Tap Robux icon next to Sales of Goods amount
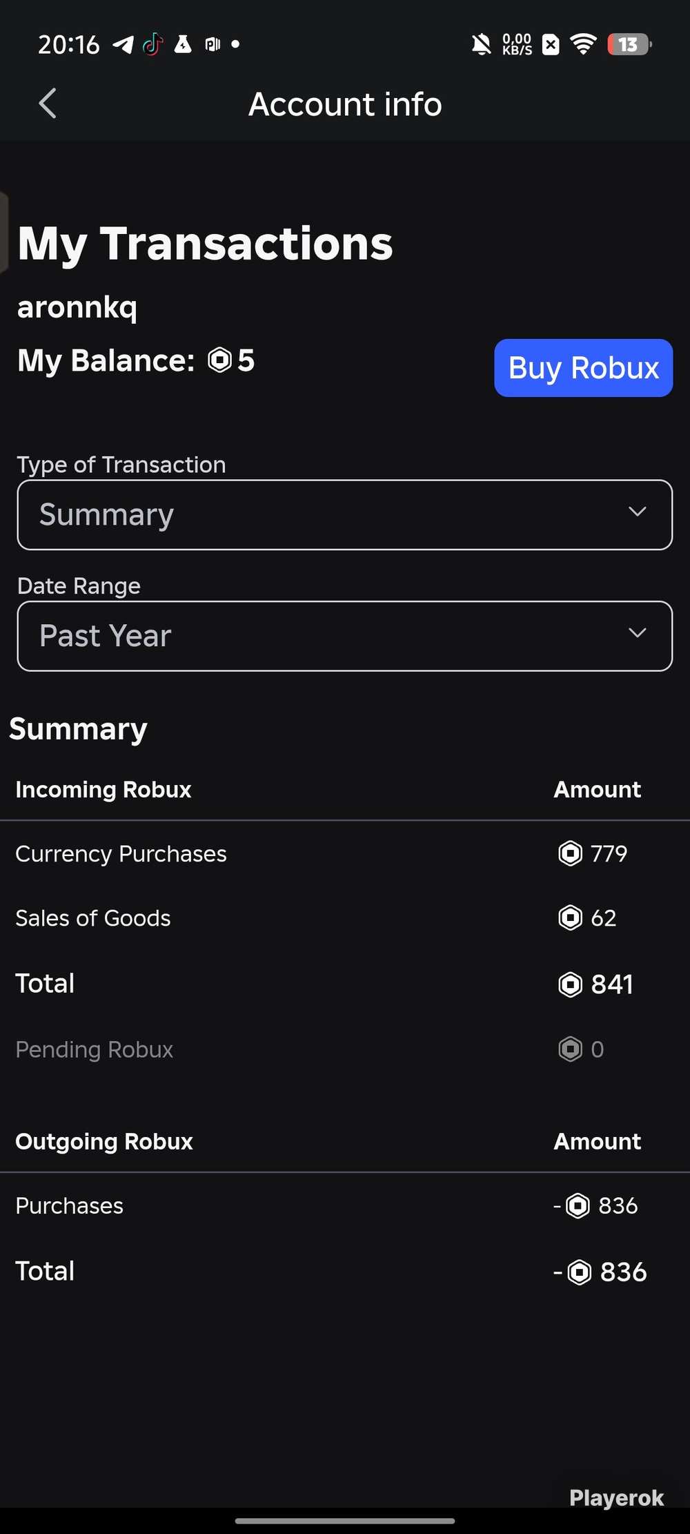This screenshot has height=1534, width=690. point(570,918)
